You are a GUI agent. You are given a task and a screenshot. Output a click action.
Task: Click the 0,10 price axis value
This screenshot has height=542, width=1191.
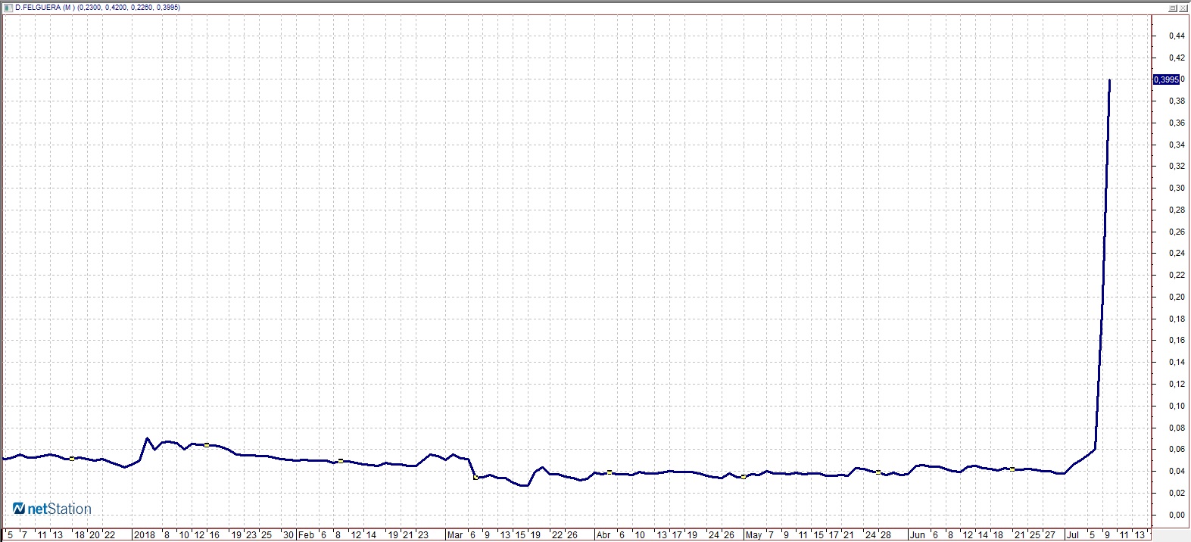point(1177,406)
